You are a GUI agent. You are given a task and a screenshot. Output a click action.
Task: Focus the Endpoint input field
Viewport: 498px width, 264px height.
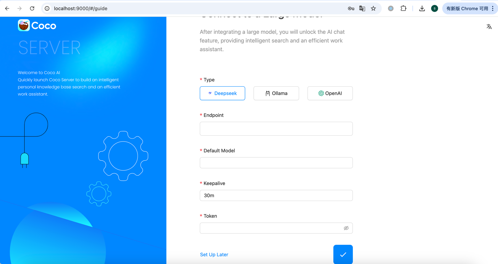276,129
